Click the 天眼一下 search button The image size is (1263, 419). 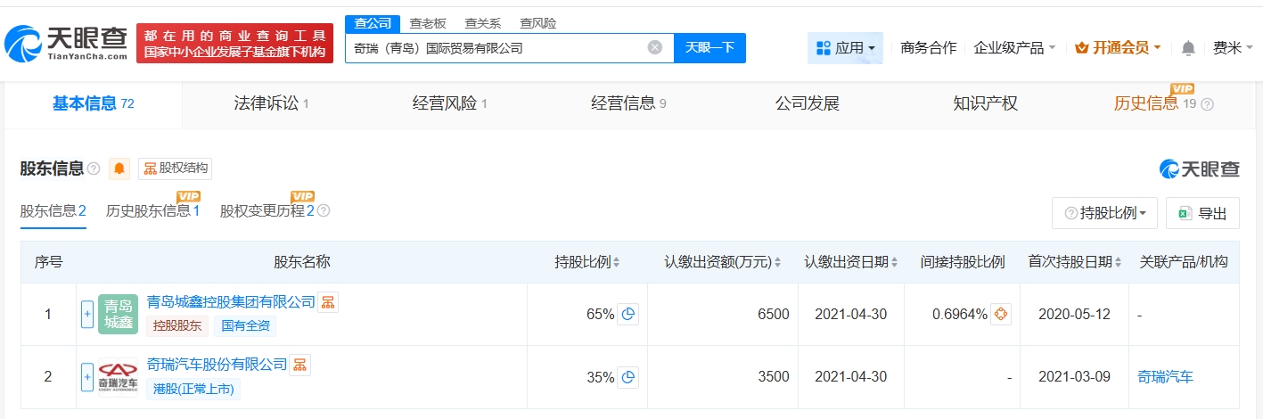[709, 48]
